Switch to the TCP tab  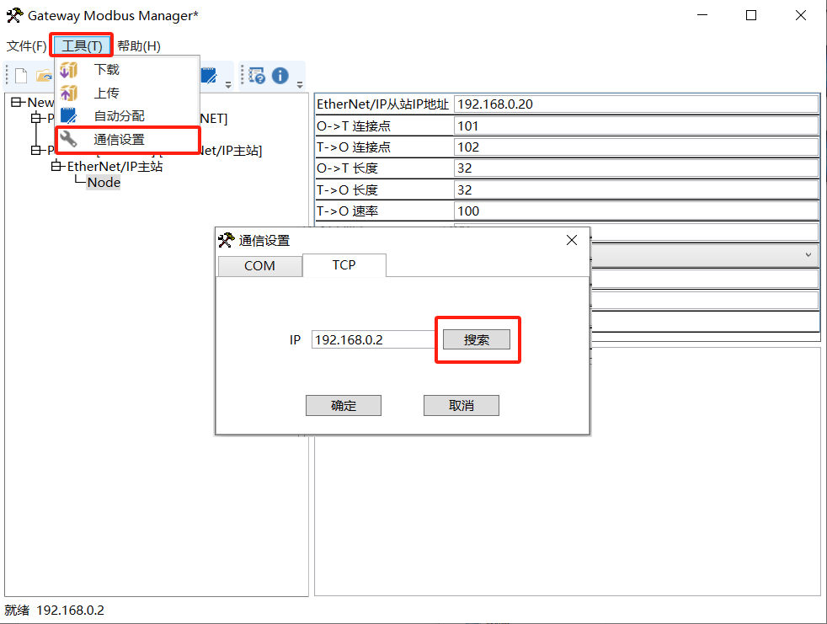pos(344,264)
